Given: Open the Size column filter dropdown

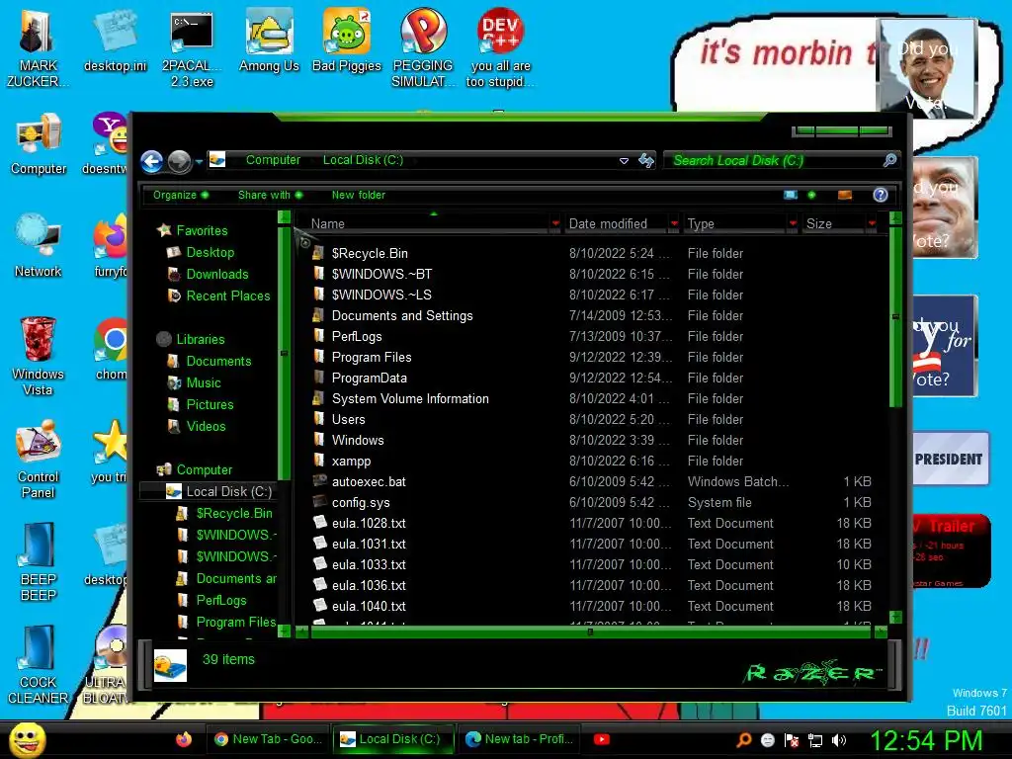Looking at the screenshot, I should point(872,224).
